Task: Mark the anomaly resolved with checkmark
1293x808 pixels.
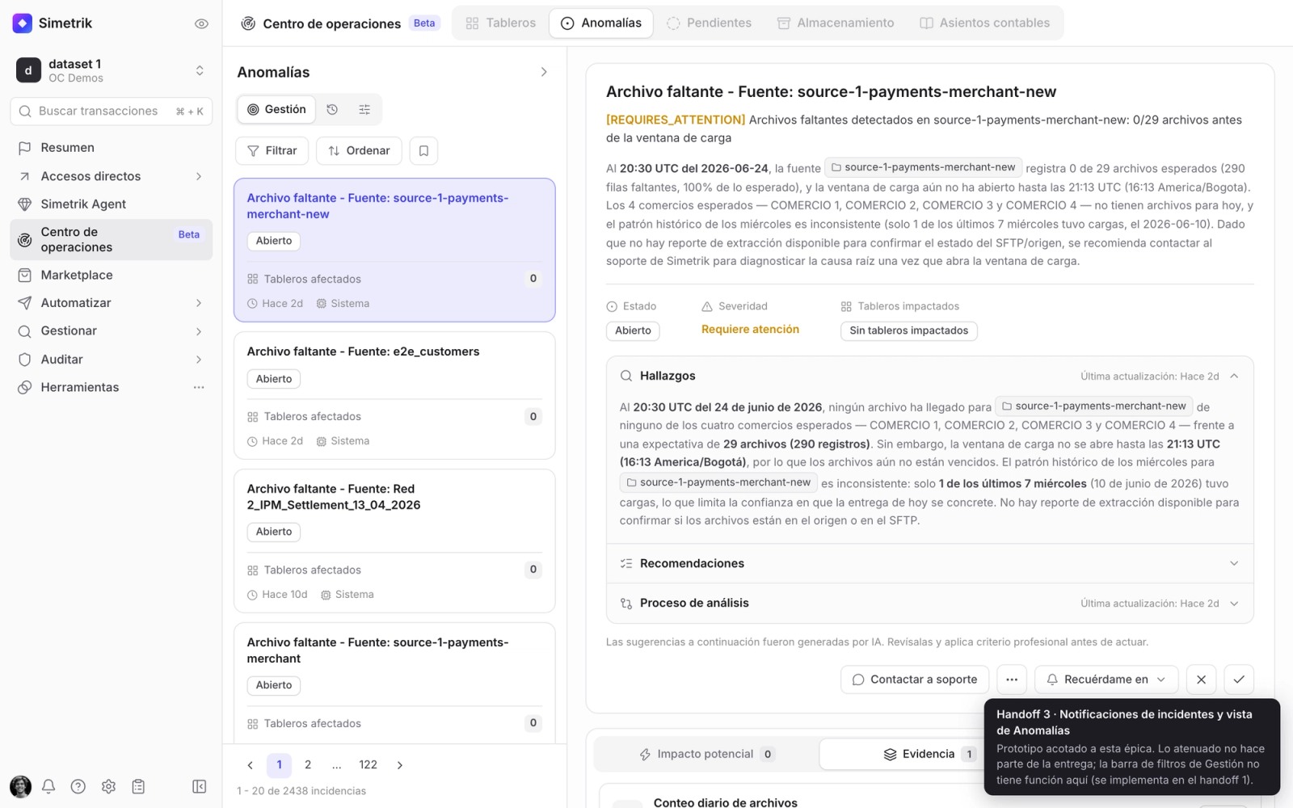Action: [x=1239, y=680]
